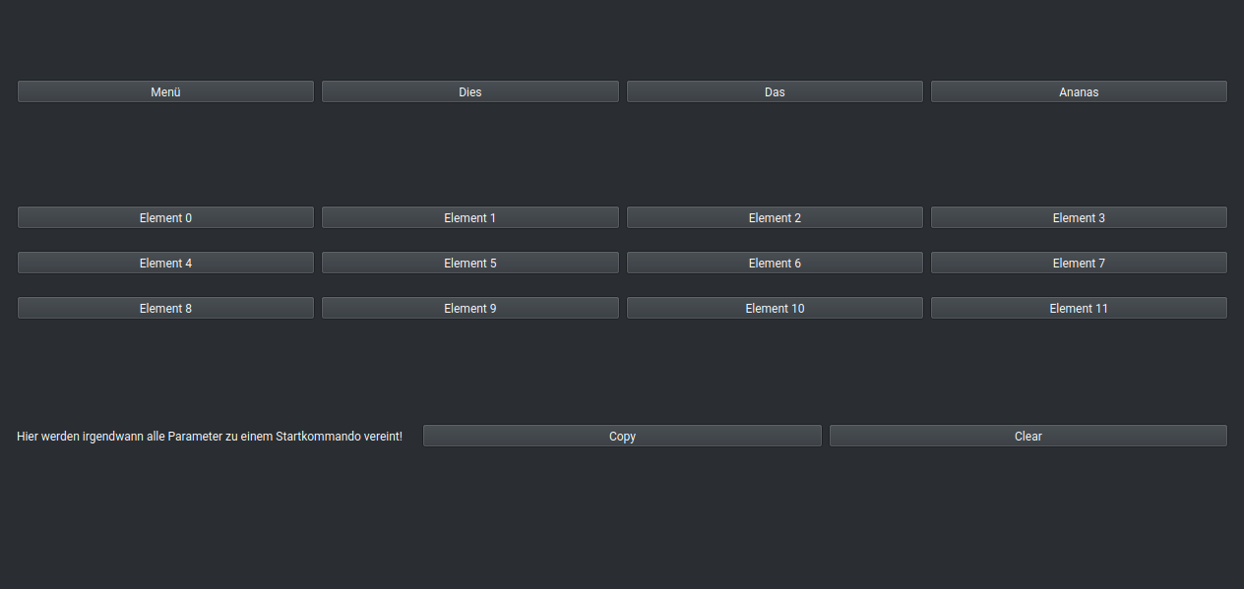Hit the Element 6 button

point(775,263)
